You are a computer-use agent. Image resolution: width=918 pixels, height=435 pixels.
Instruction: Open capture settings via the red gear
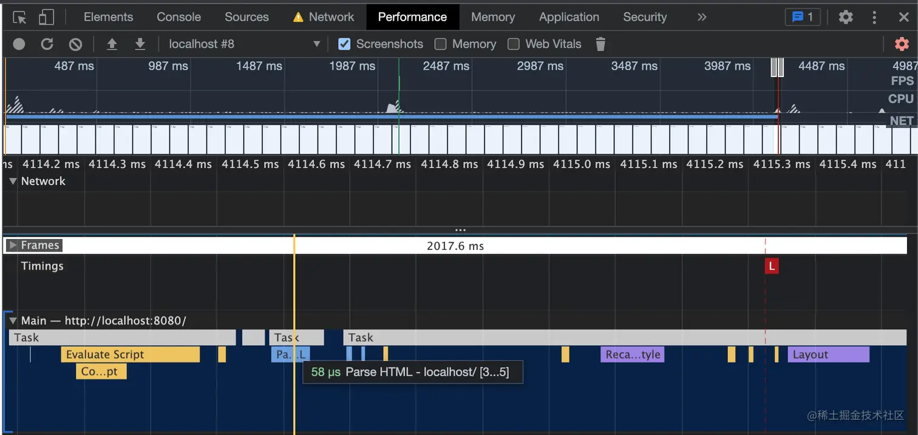point(902,44)
